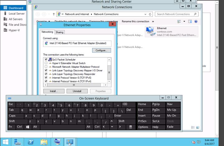Click the Windows logo key on keyboard
224x146 pixels.
tap(28, 127)
